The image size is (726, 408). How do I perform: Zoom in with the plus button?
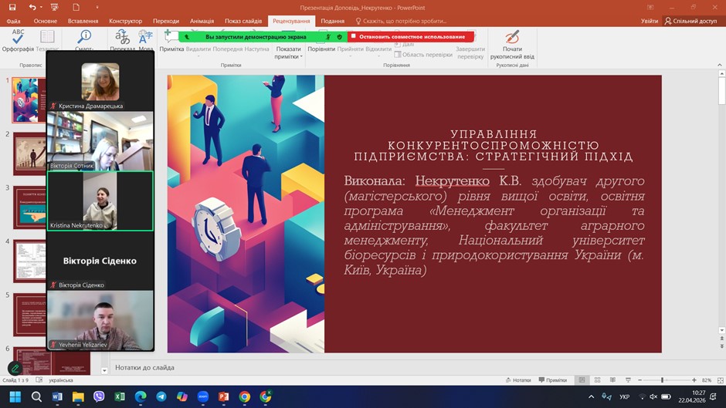coord(694,379)
